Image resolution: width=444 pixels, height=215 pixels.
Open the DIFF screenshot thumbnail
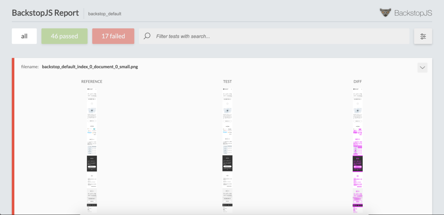coord(358,150)
